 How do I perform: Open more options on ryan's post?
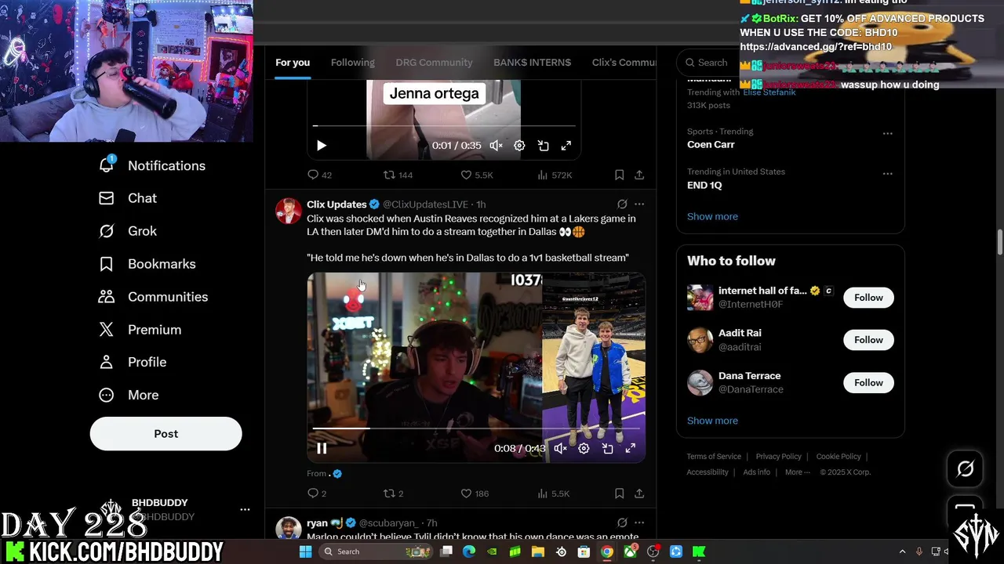[639, 522]
